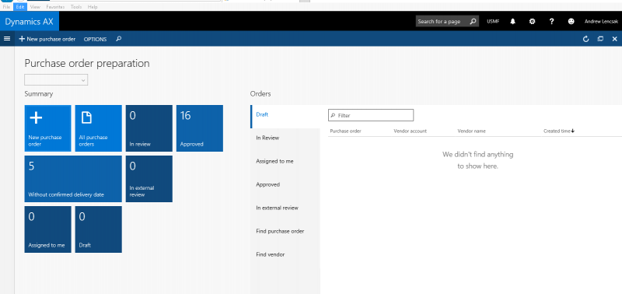
Task: Sort by Purchase order column header
Action: coord(345,131)
